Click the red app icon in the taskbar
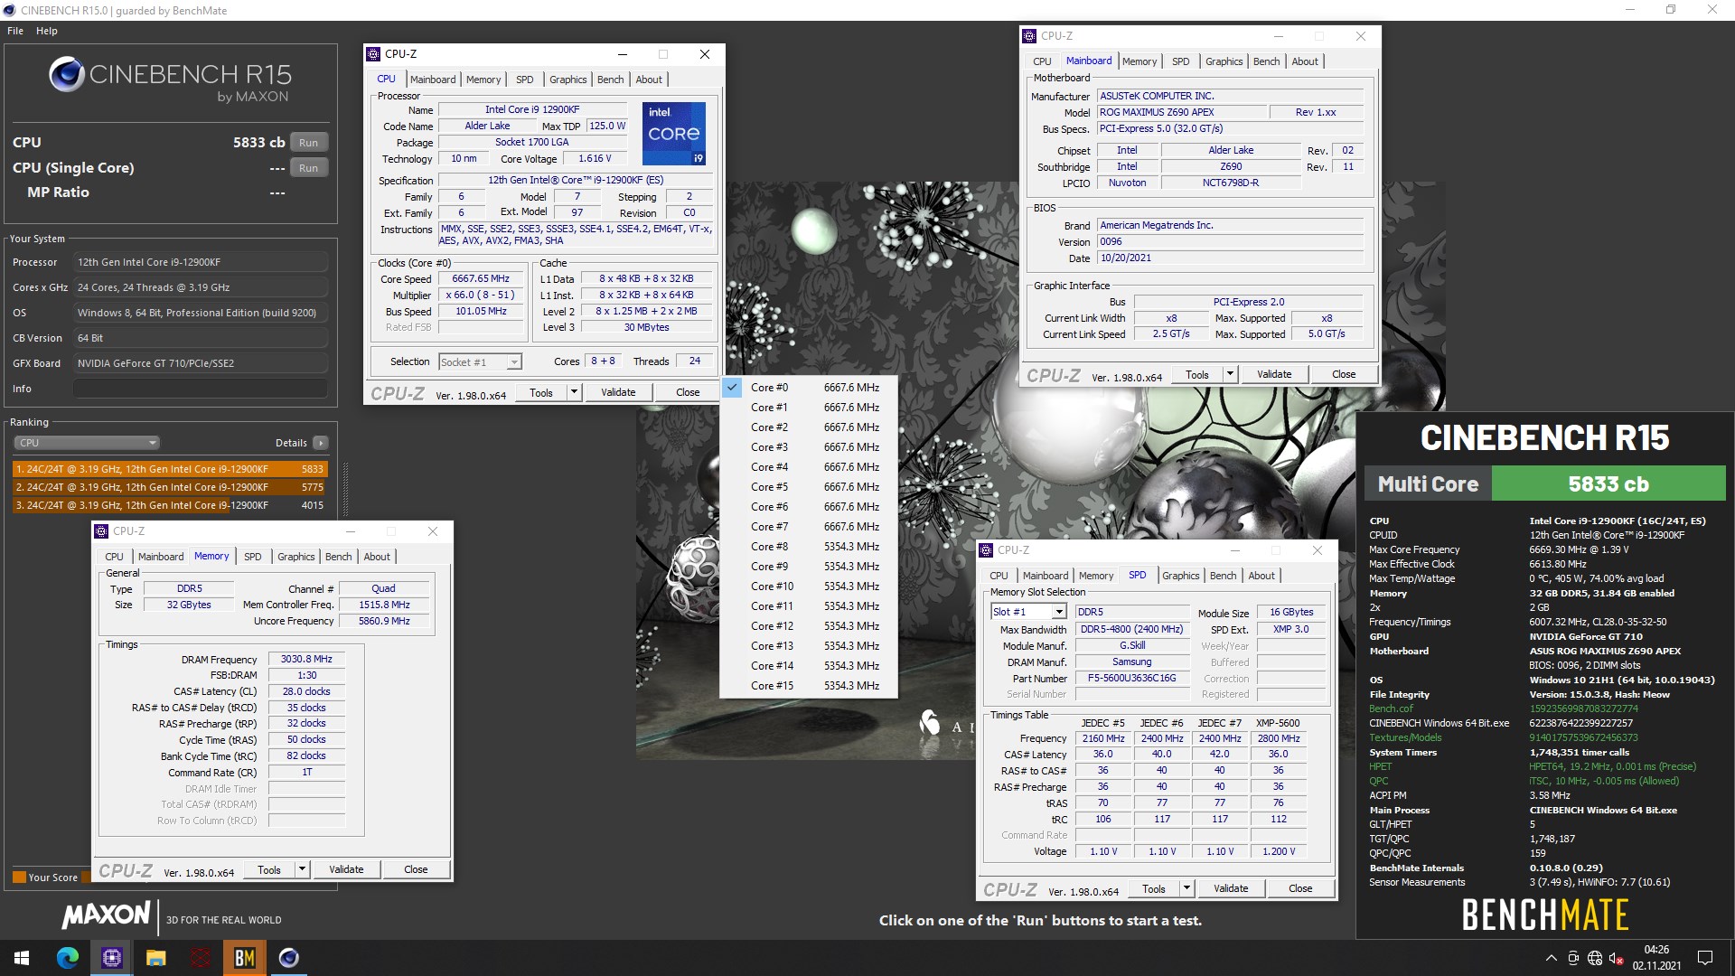This screenshot has width=1735, height=976. [200, 958]
